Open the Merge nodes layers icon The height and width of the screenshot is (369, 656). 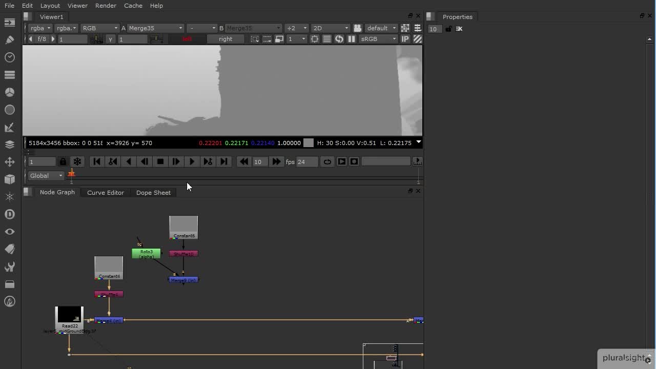click(10, 145)
